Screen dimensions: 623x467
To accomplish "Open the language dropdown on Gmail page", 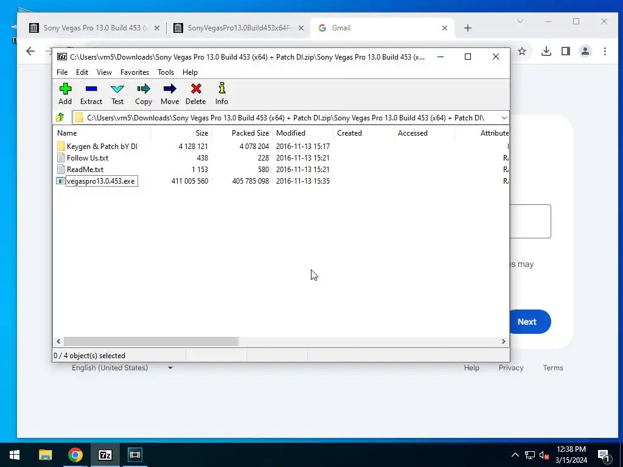I will 170,368.
